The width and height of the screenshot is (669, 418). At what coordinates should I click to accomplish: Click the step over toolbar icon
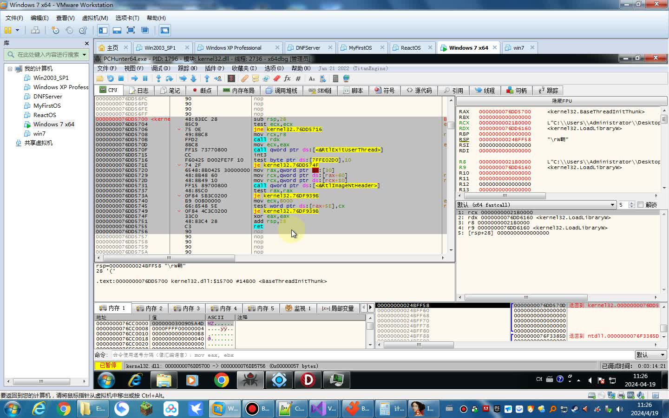169,78
